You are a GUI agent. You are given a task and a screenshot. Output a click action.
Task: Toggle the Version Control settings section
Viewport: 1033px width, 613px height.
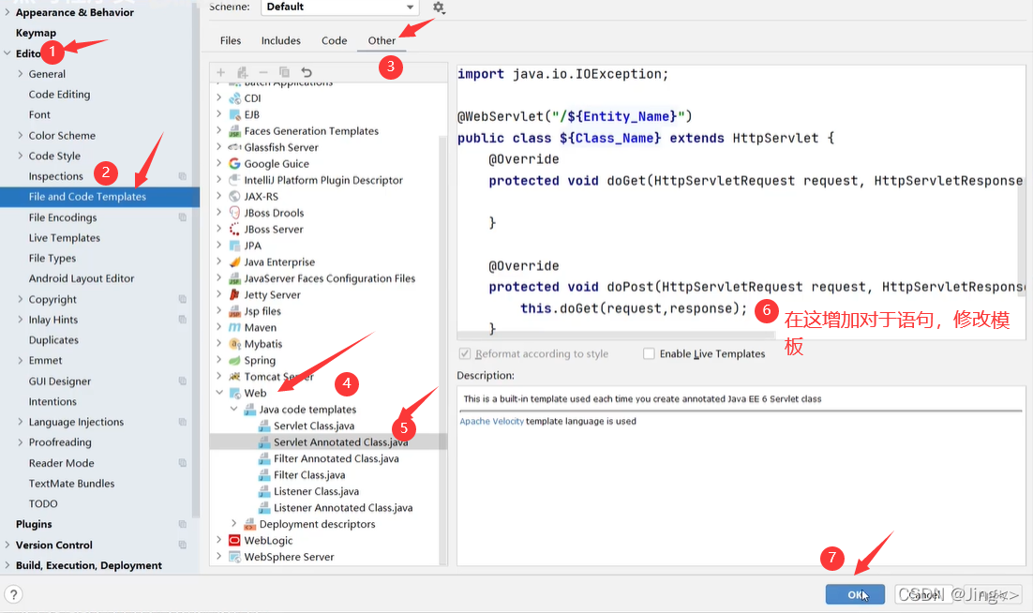click(7, 545)
